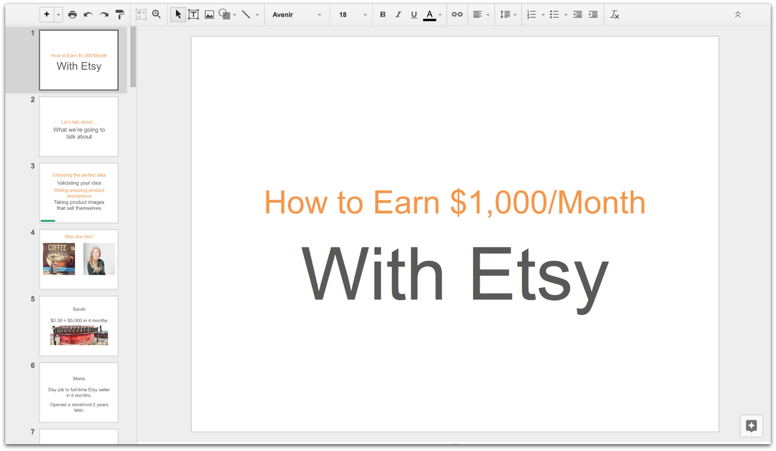Toggle bold formatting
Image resolution: width=776 pixels, height=451 pixels.
click(x=382, y=15)
